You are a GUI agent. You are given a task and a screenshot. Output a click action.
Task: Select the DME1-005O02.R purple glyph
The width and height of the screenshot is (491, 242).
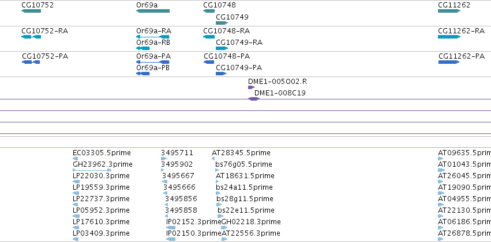251,87
